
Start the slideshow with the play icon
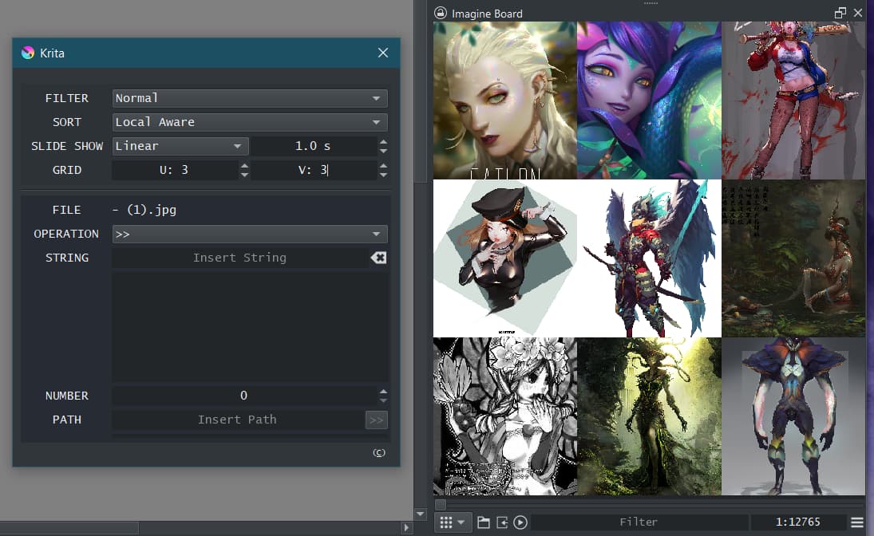click(520, 522)
